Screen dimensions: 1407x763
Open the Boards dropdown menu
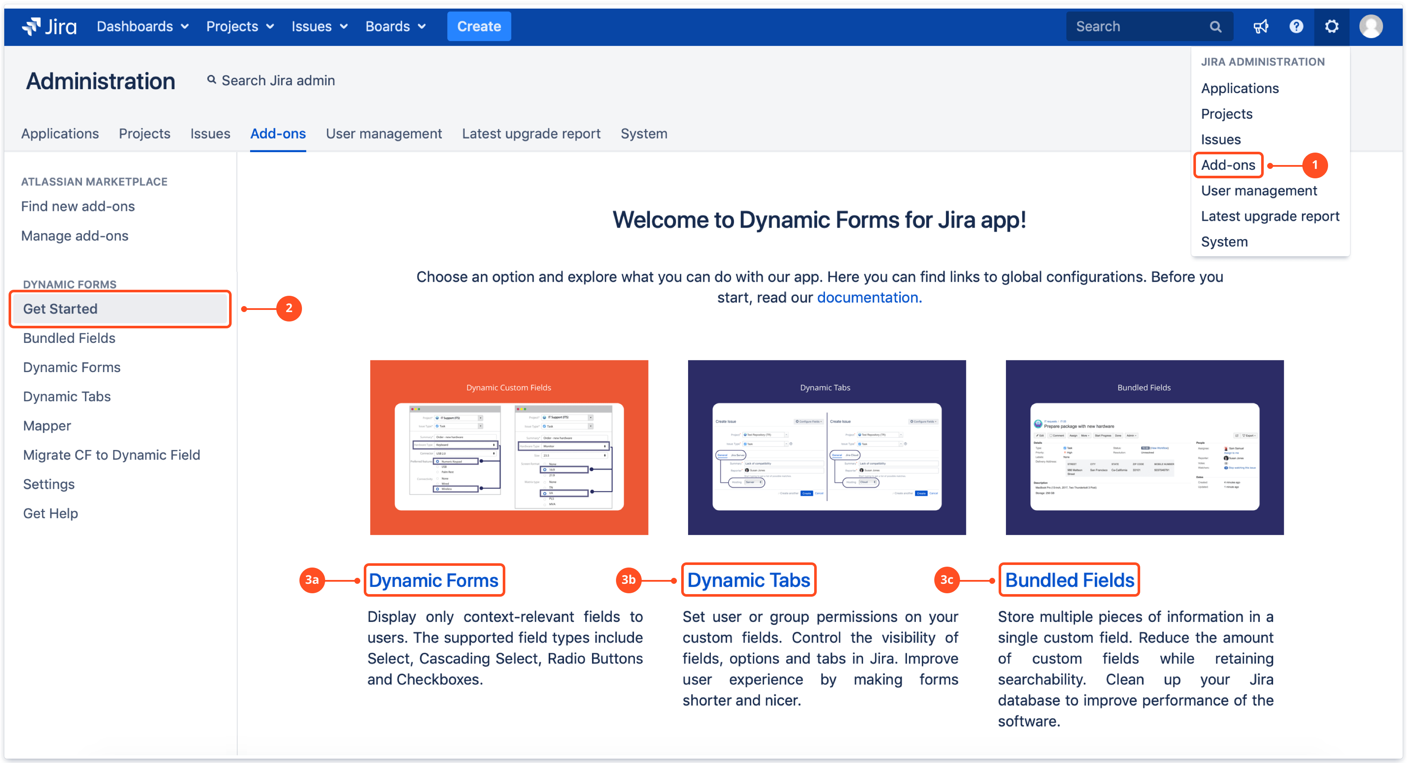tap(395, 26)
